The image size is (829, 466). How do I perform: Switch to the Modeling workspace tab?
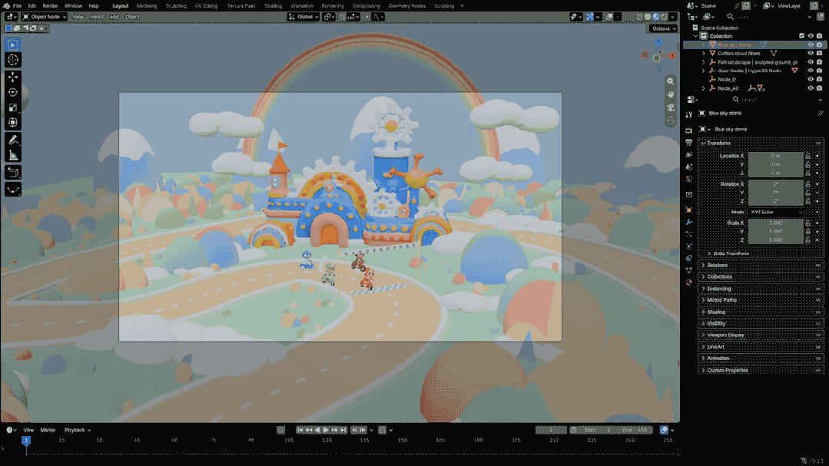pyautogui.click(x=147, y=6)
